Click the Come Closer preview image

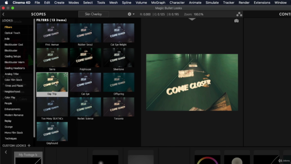click(x=192, y=82)
